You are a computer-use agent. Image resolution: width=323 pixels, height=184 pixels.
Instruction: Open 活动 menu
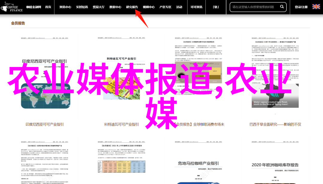[x=179, y=7]
